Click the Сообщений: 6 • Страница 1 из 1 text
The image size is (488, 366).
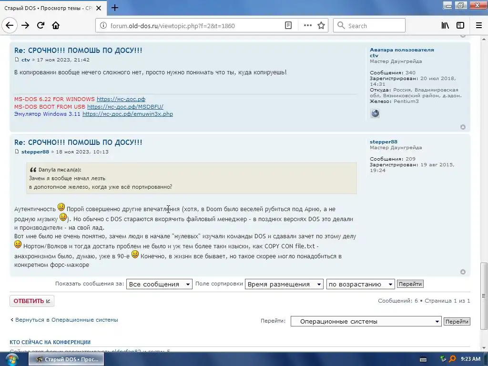(x=424, y=301)
